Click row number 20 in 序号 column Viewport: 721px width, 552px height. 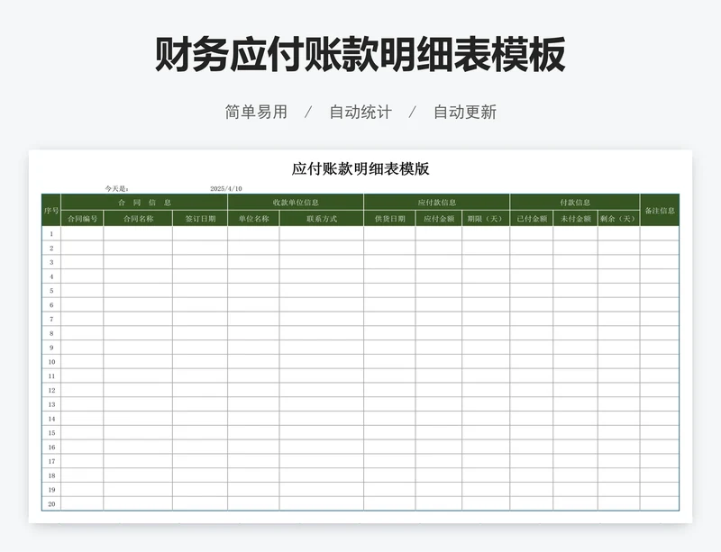(51, 504)
